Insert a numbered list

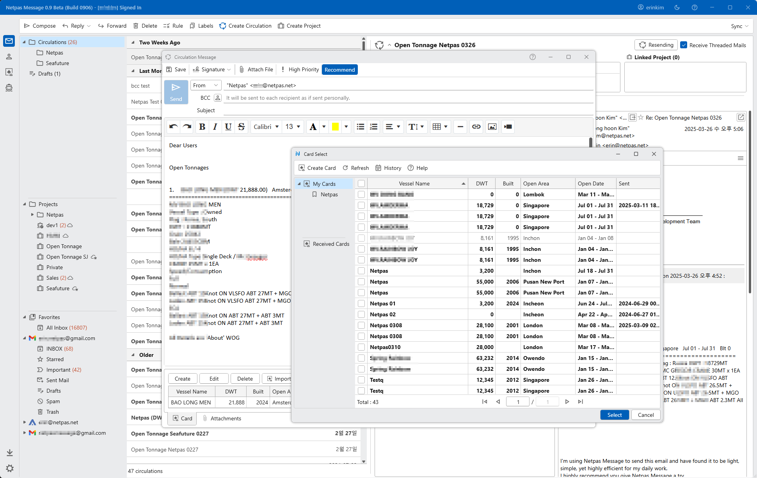point(374,127)
